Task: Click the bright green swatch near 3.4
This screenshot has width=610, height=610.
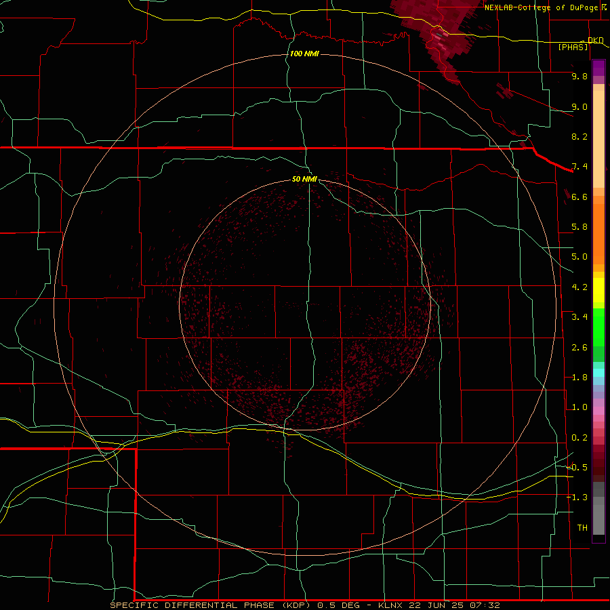Action: [598, 327]
